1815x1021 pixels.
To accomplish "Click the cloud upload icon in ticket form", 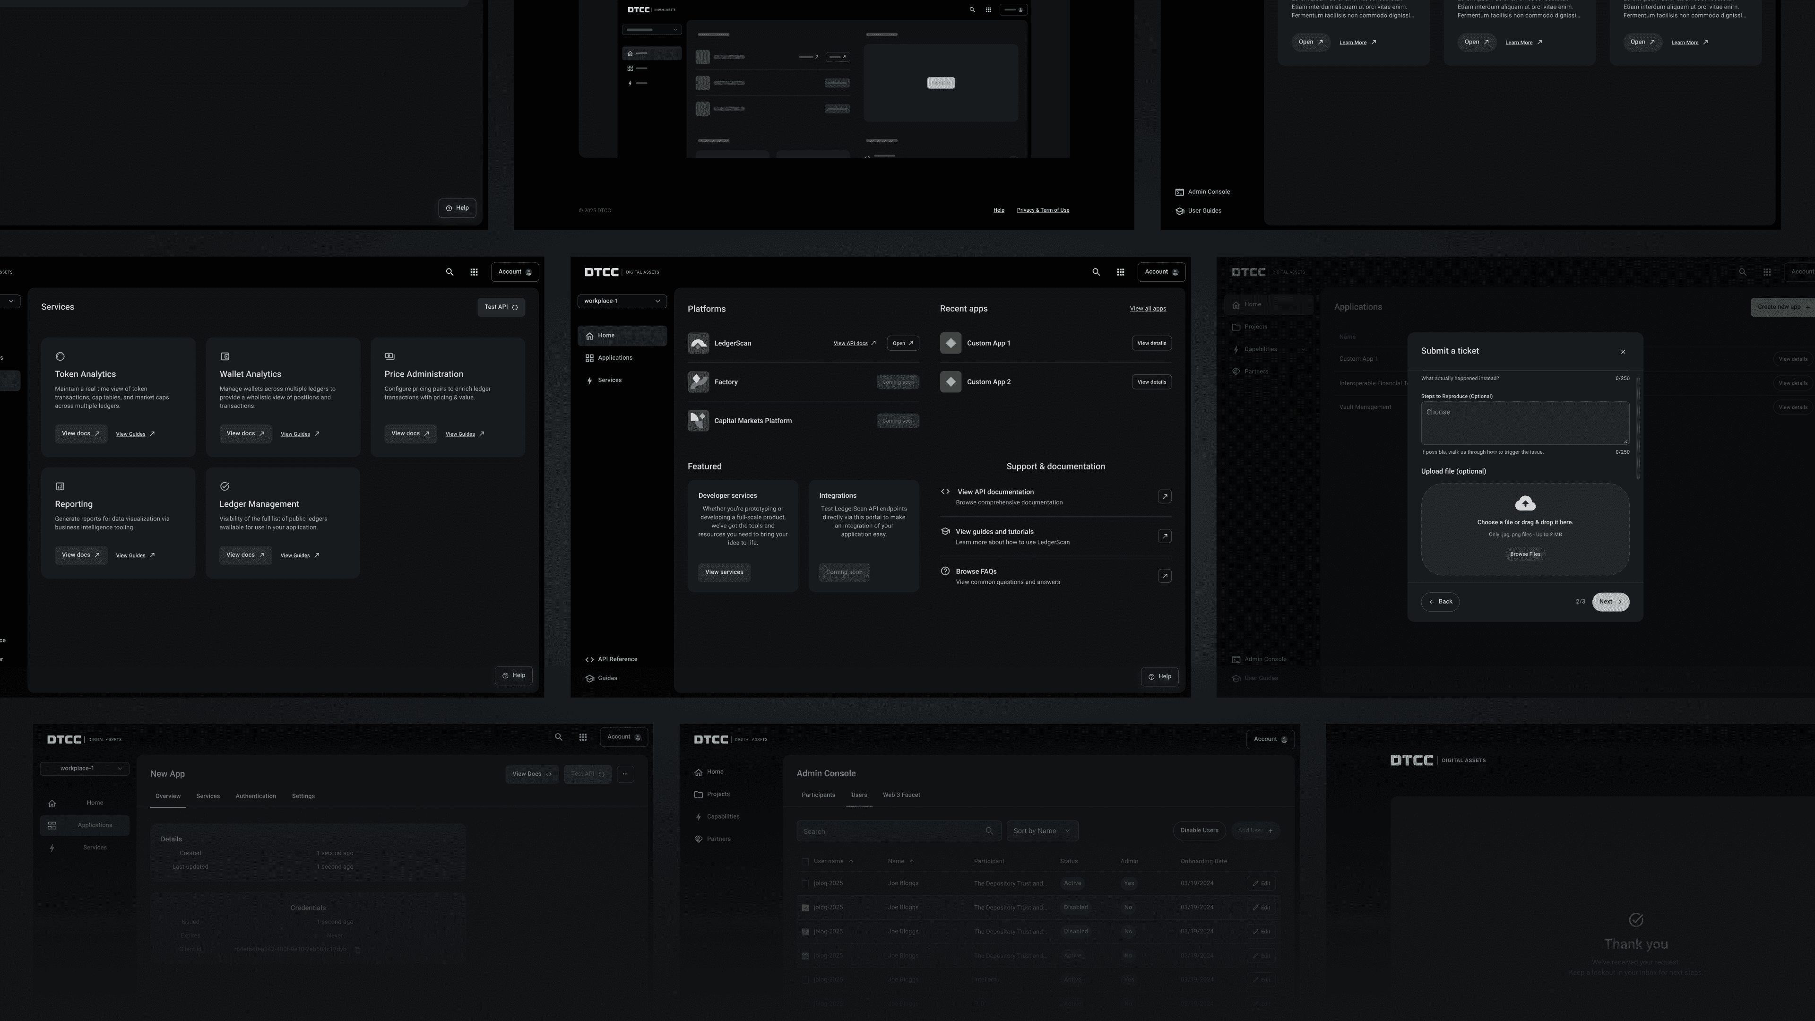I will click(x=1525, y=503).
